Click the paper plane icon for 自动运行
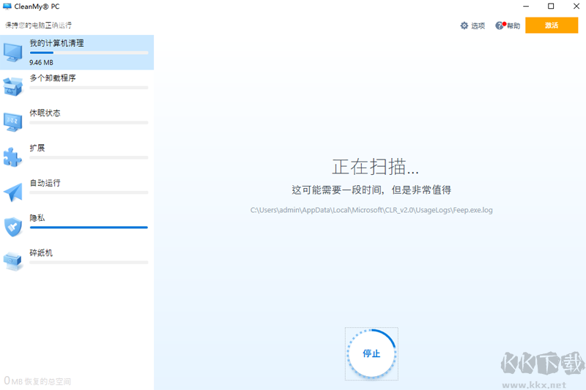 [x=12, y=192]
